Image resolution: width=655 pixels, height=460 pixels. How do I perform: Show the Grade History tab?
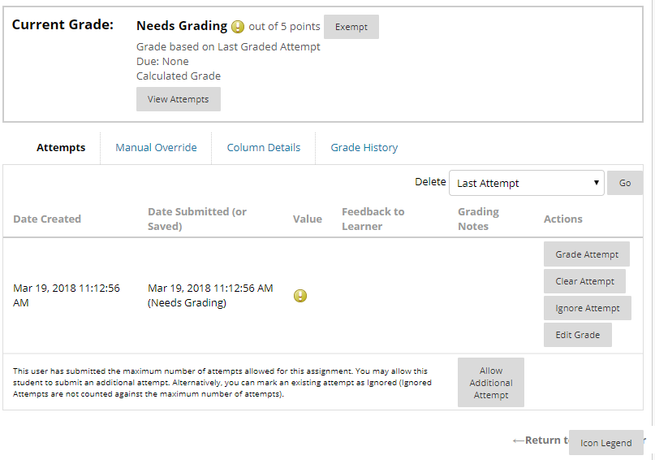click(364, 148)
